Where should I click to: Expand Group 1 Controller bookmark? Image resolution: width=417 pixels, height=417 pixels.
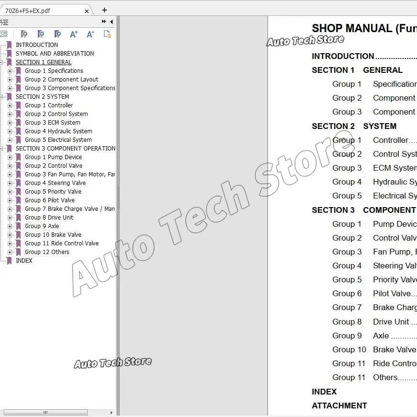tap(10, 105)
